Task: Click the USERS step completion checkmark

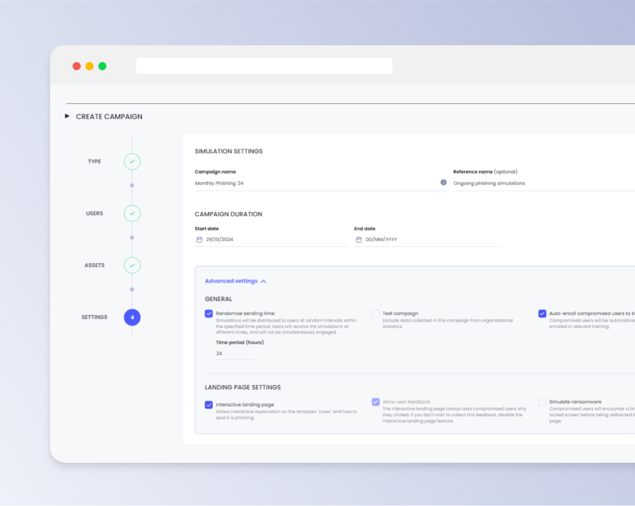Action: 132,213
